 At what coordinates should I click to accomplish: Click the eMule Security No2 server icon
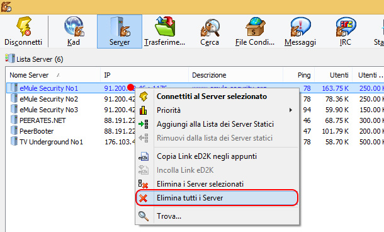(14, 98)
